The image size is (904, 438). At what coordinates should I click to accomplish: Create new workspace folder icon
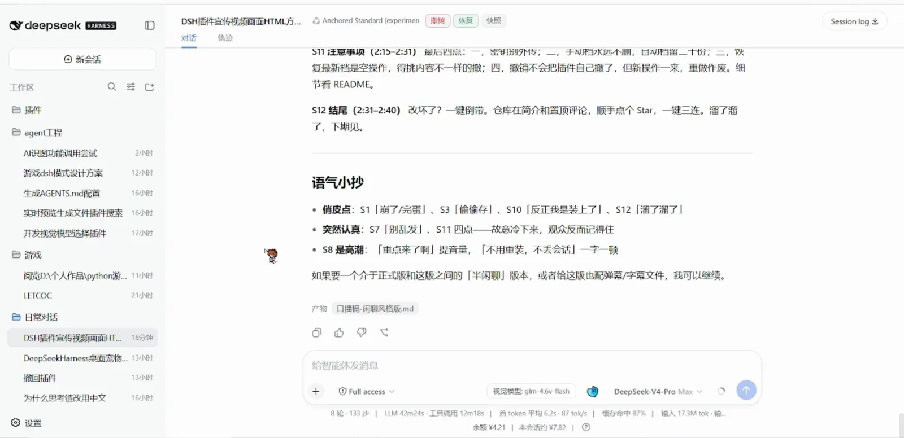tap(150, 86)
